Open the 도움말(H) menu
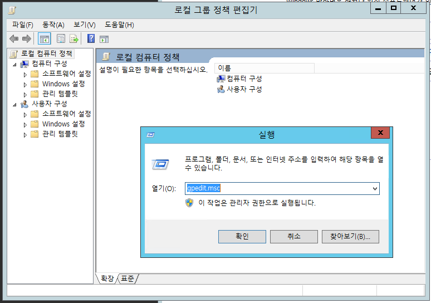 click(x=119, y=25)
